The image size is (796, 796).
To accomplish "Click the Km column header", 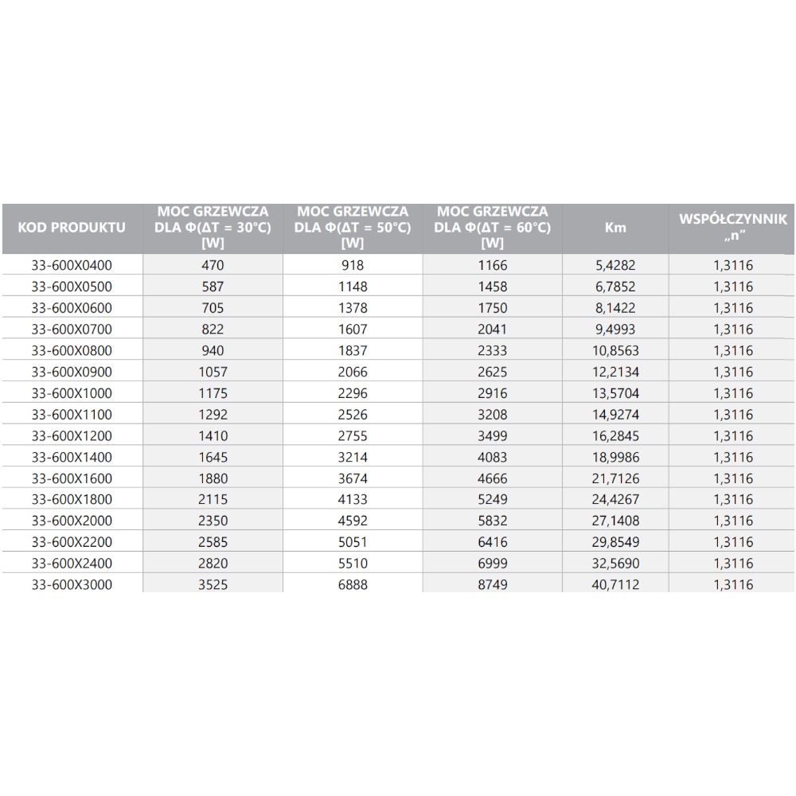I will click(615, 228).
